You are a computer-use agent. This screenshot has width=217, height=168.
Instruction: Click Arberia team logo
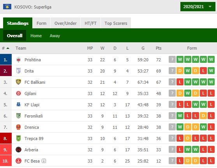(x=18, y=149)
